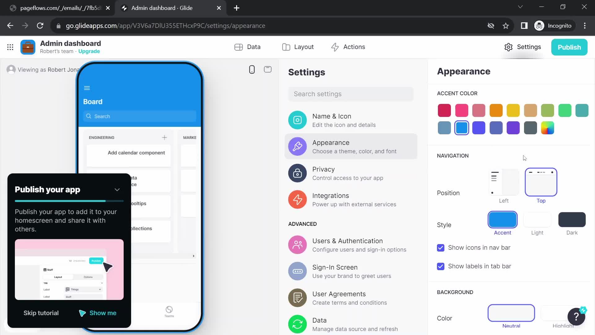Viewport: 595px width, 335px height.
Task: Expand the Publish your app panel
Action: pyautogui.click(x=117, y=190)
